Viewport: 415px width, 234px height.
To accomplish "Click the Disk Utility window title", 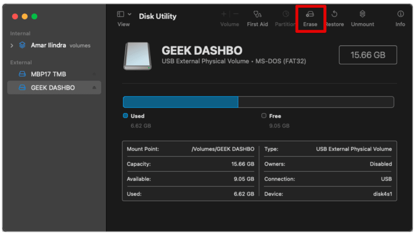I will (x=158, y=16).
